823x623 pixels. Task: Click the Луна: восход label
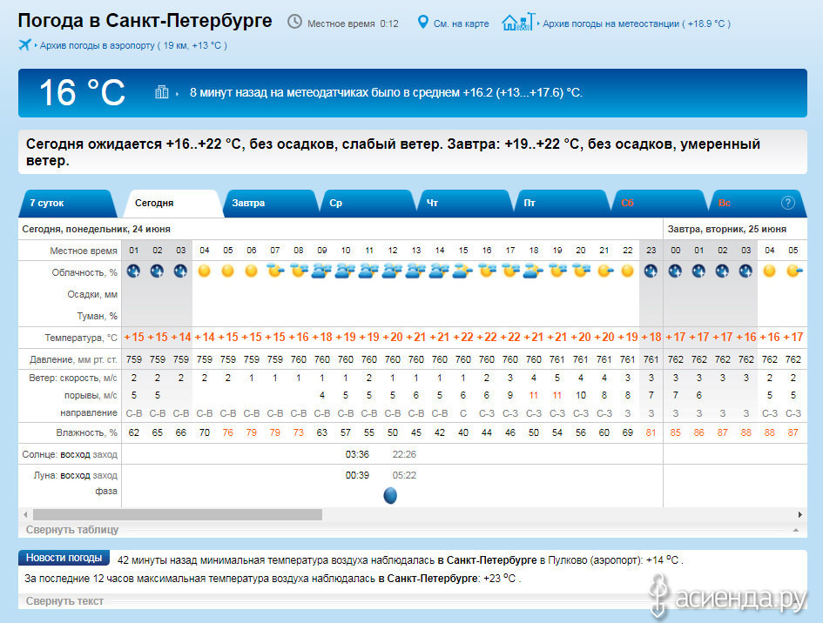click(x=62, y=475)
